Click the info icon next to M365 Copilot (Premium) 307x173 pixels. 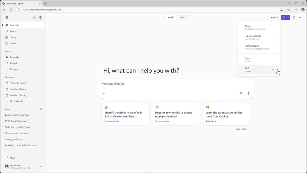pos(29,168)
